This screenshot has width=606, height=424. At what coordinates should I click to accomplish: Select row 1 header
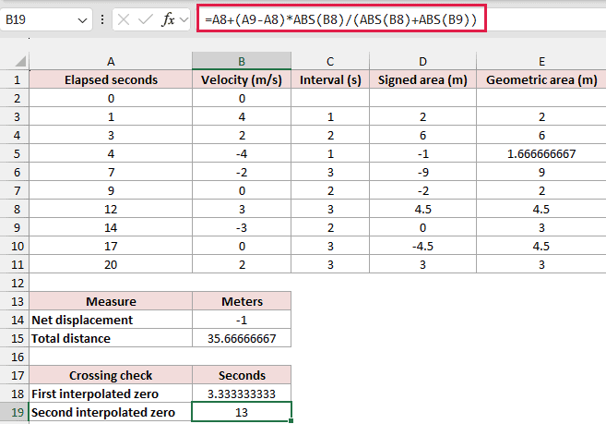point(15,79)
